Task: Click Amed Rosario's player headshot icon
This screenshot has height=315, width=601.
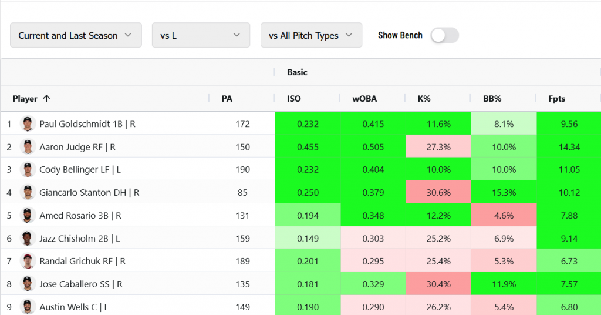Action: pyautogui.click(x=28, y=216)
